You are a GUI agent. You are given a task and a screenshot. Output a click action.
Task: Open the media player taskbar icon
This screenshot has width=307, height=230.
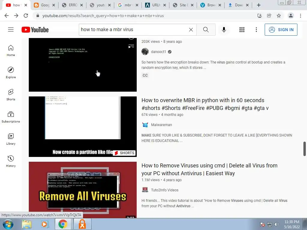pyautogui.click(x=45, y=224)
